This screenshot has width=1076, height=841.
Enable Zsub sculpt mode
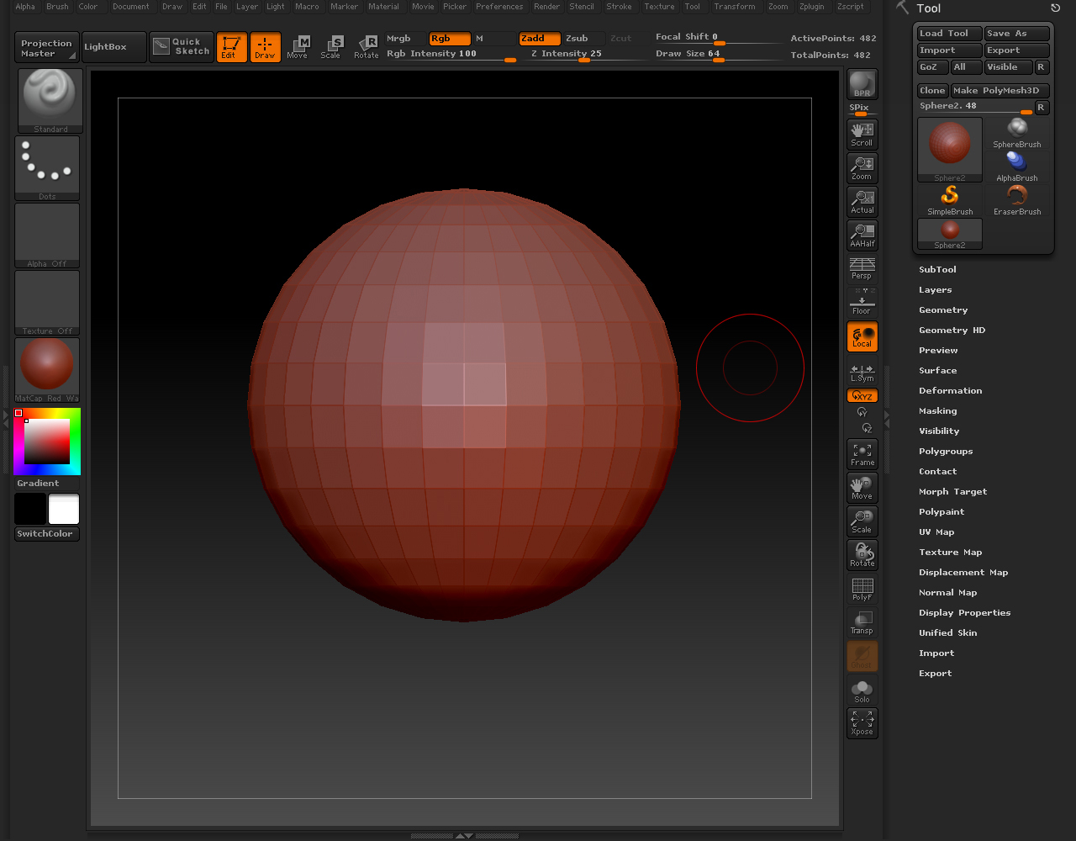click(x=583, y=39)
